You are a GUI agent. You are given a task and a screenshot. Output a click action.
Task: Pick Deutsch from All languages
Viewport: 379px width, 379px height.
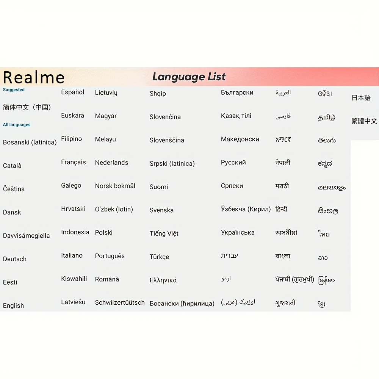[15, 259]
